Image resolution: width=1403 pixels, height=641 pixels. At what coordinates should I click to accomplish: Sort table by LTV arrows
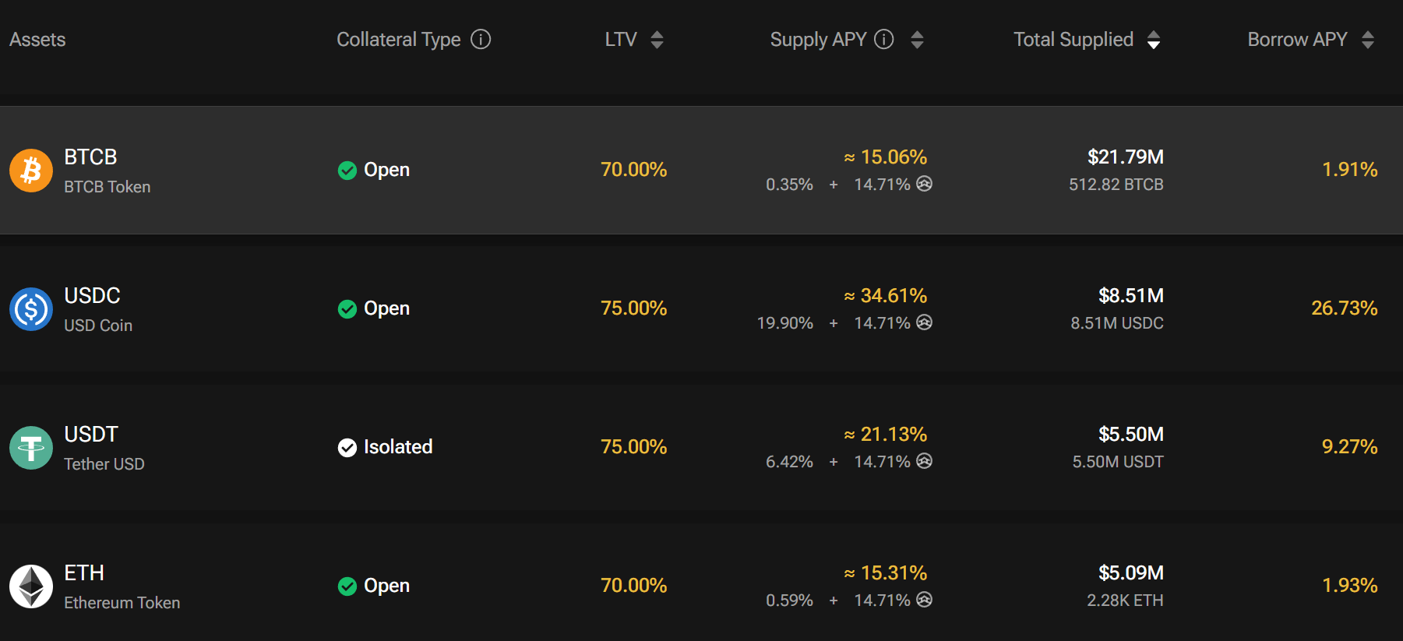pyautogui.click(x=657, y=40)
